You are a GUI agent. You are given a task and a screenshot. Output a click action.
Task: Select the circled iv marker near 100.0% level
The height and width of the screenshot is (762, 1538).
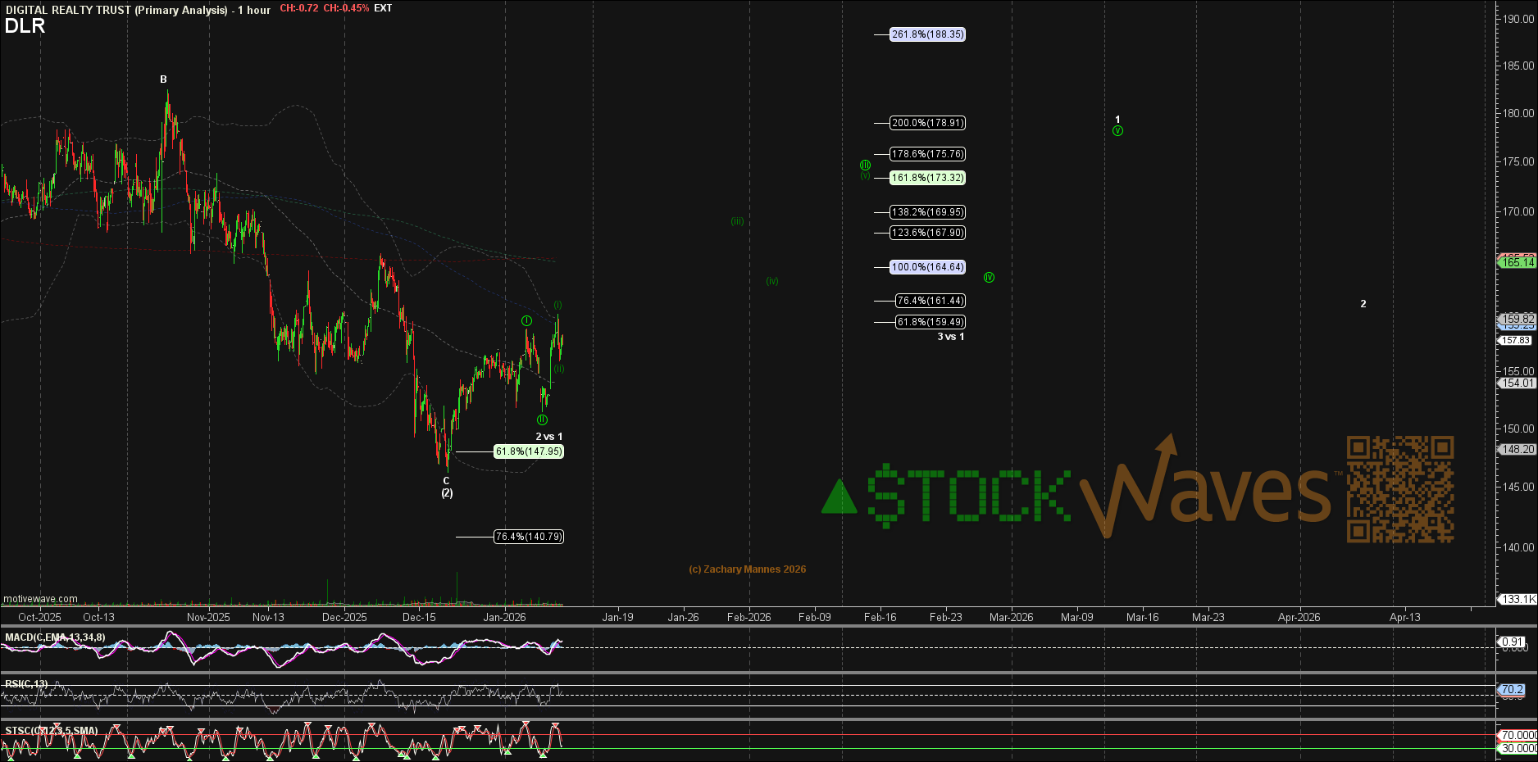(x=989, y=278)
